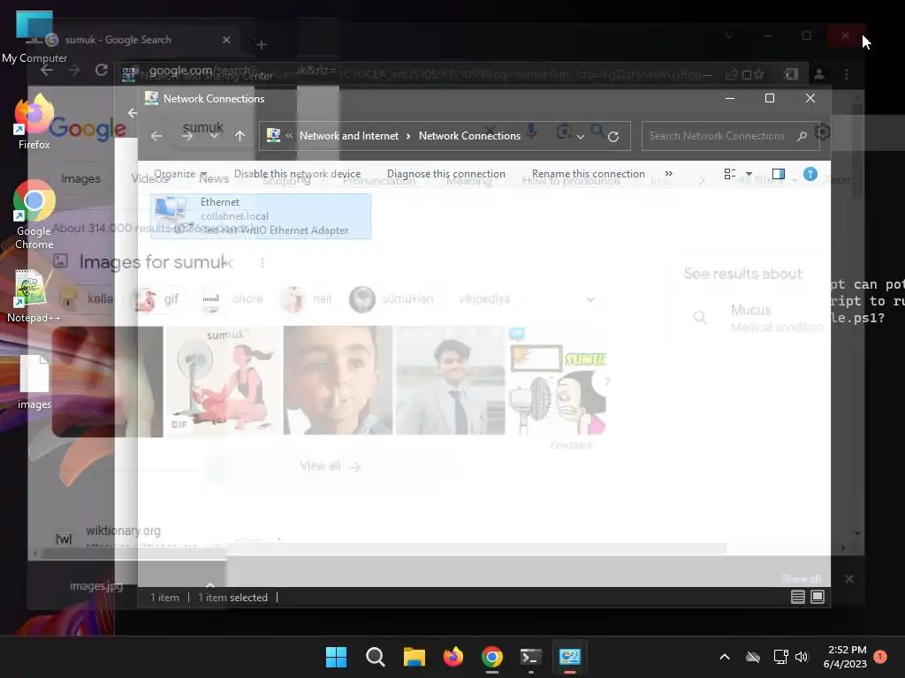This screenshot has height=678, width=905.
Task: Click the control panel icon in address bar
Action: [273, 135]
